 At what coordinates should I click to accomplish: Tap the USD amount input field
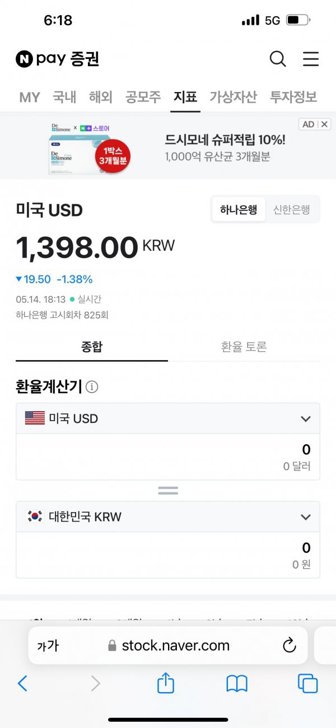pos(168,457)
